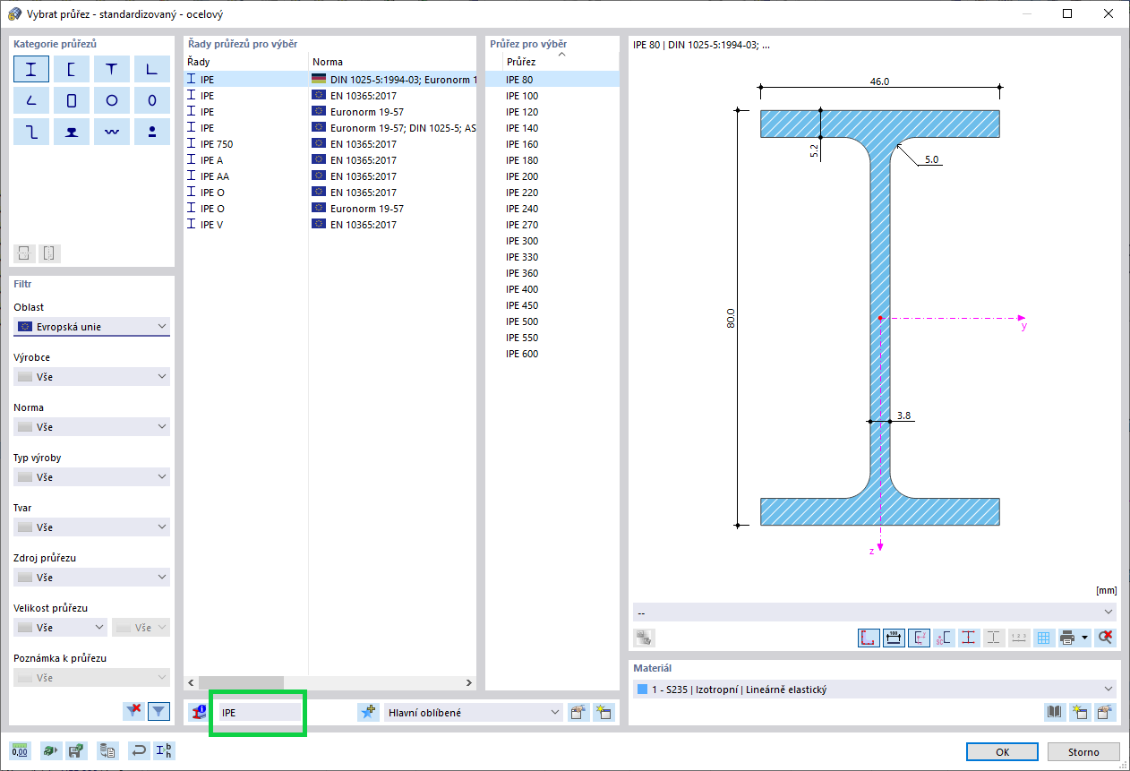This screenshot has width=1130, height=771.
Task: Create new material with star icon
Action: 1081,713
